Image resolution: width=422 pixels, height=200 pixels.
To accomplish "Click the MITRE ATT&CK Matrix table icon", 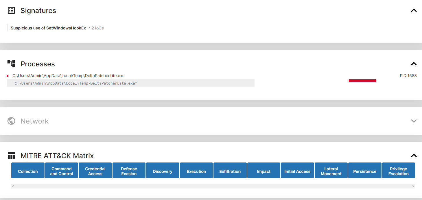I will pyautogui.click(x=11, y=156).
